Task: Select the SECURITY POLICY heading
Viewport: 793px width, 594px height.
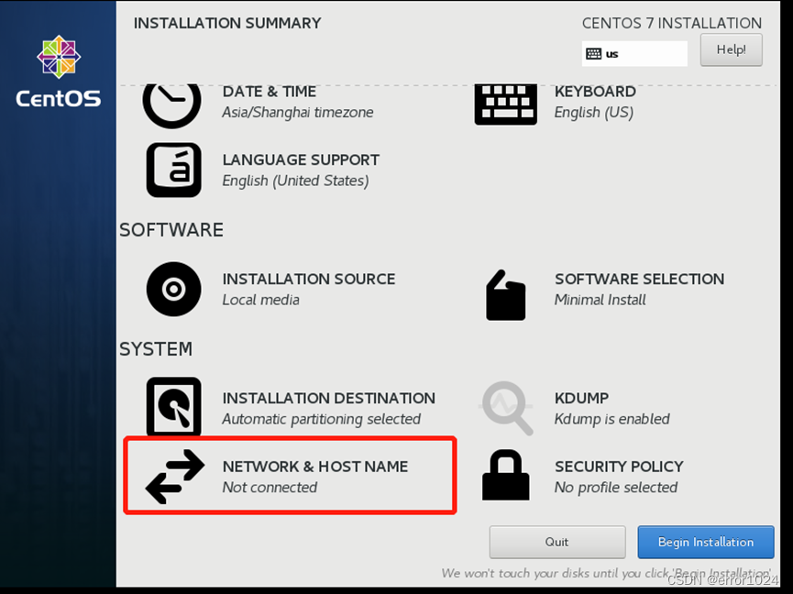Action: pyautogui.click(x=619, y=467)
